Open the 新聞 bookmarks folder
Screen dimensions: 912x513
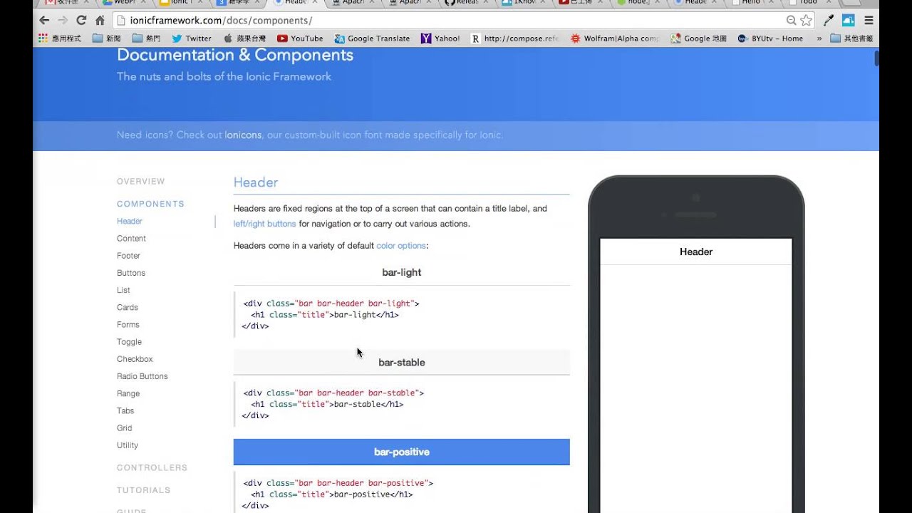point(107,38)
